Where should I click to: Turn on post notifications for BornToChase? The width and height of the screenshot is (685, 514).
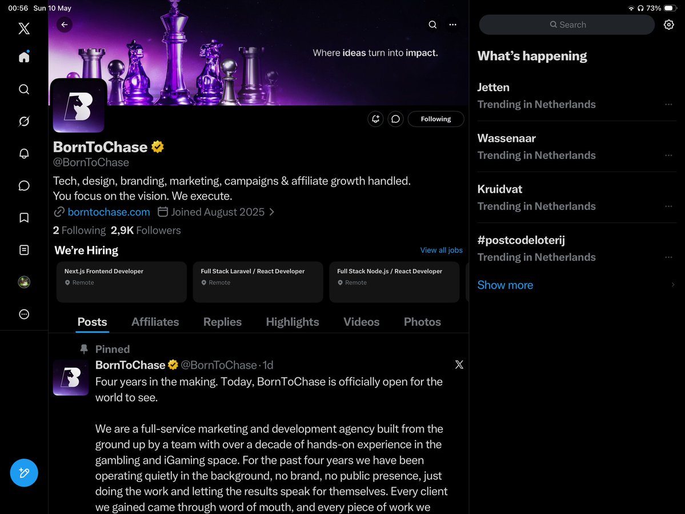(x=375, y=119)
